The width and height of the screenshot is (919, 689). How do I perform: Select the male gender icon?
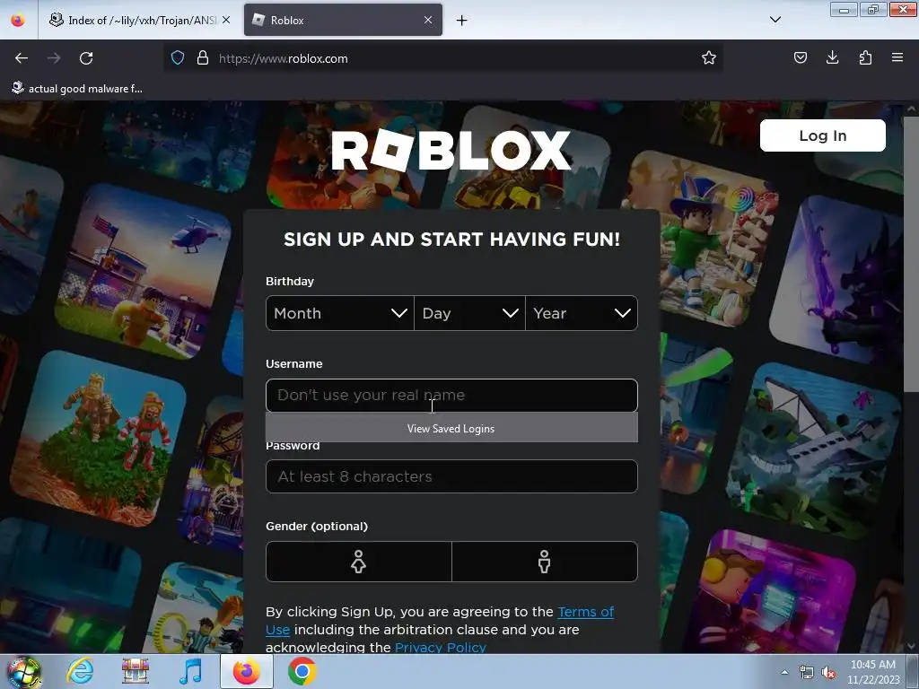(x=545, y=562)
